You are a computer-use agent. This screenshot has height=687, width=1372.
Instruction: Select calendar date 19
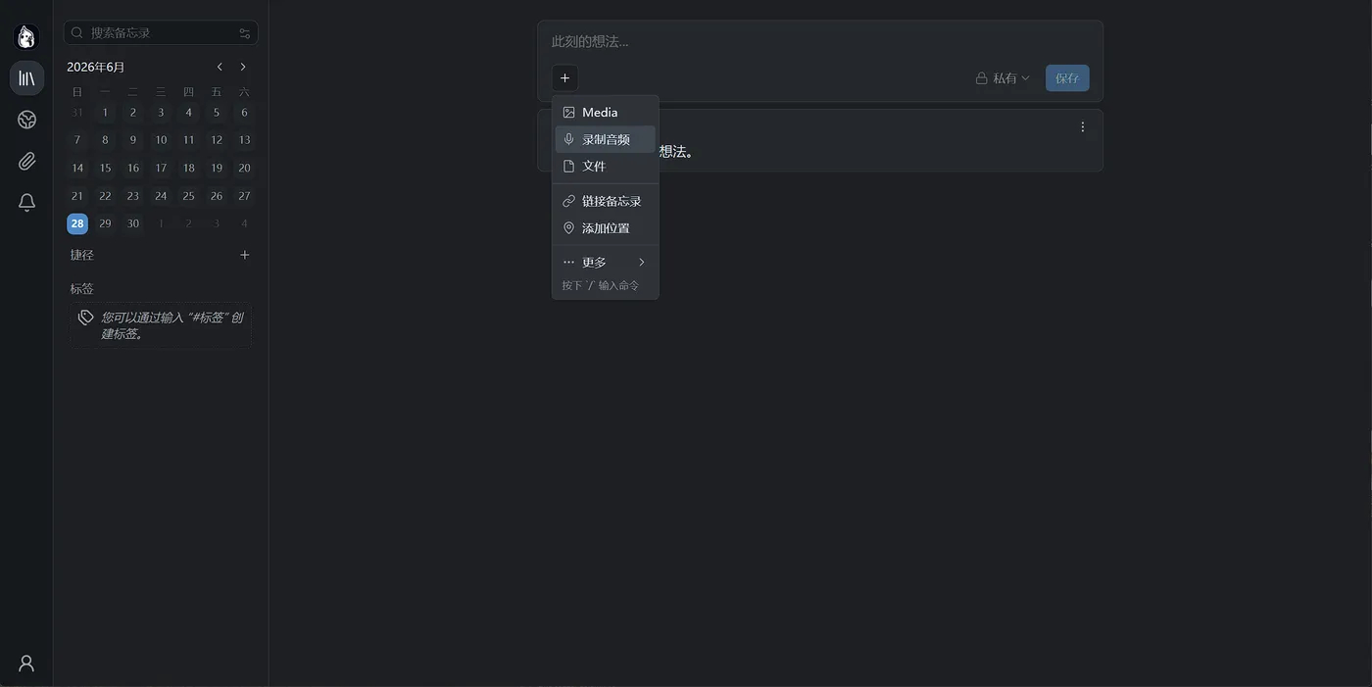(x=217, y=168)
